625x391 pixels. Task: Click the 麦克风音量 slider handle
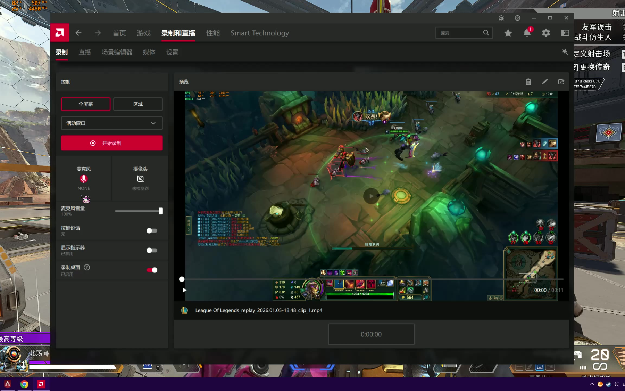pyautogui.click(x=160, y=211)
